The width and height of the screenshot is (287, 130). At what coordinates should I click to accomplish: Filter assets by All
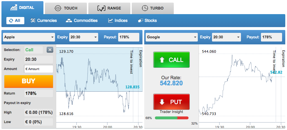(15, 20)
